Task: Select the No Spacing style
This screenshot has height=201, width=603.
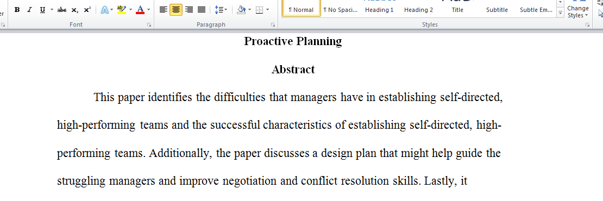Action: 340,9
